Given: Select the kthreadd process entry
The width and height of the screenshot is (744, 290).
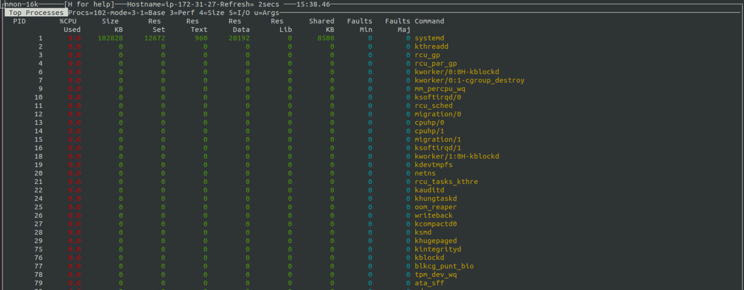Looking at the screenshot, I should pos(431,46).
